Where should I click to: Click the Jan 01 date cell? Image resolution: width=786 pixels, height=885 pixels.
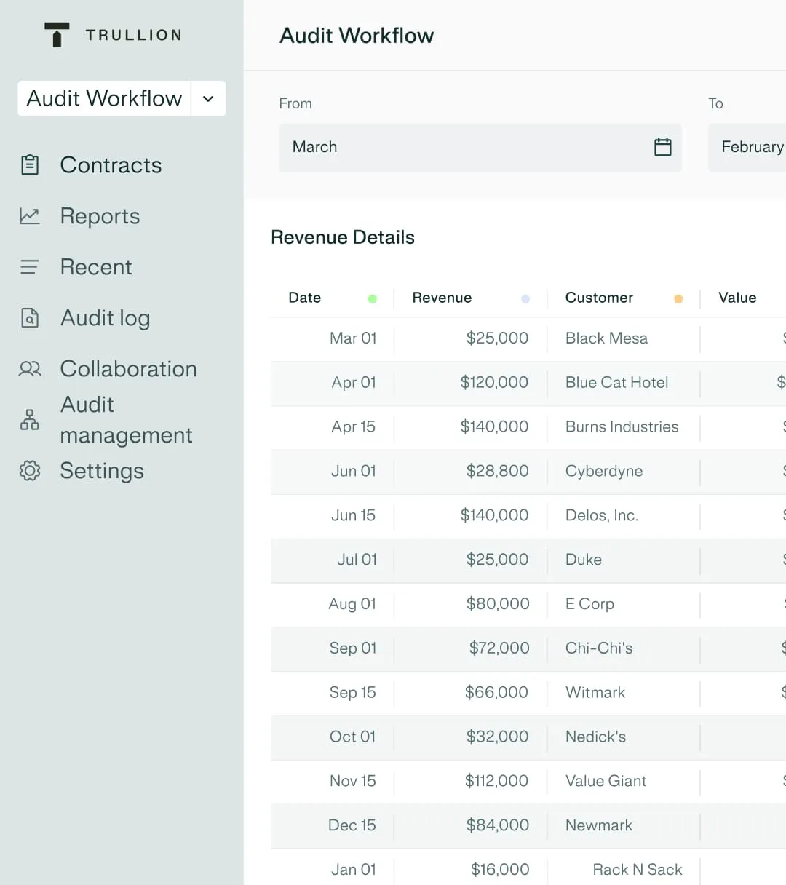click(x=354, y=870)
